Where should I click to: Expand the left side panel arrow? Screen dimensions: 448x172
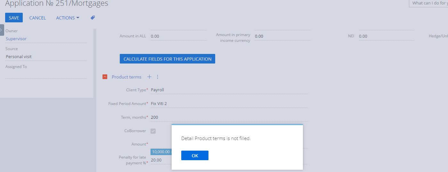click(x=2, y=30)
